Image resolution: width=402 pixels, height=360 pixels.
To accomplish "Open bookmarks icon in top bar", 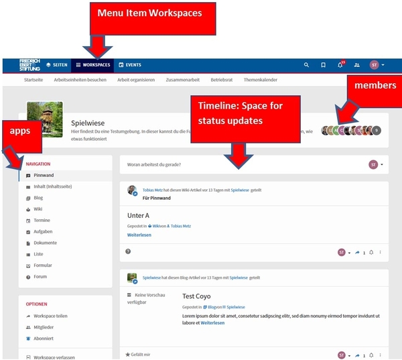I will [324, 65].
